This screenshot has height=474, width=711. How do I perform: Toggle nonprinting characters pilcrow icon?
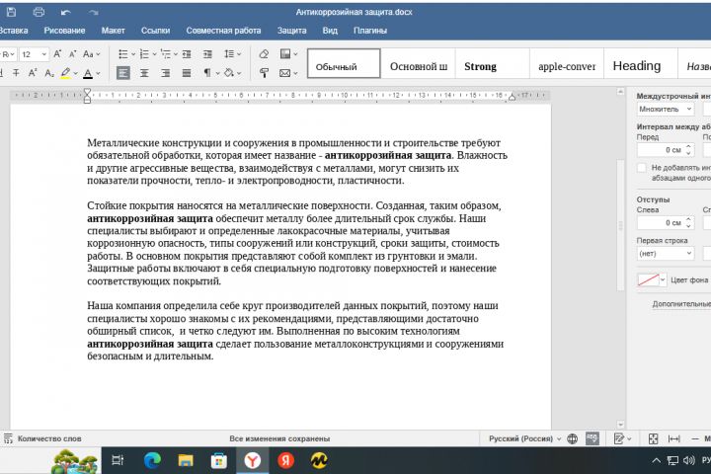(x=207, y=73)
